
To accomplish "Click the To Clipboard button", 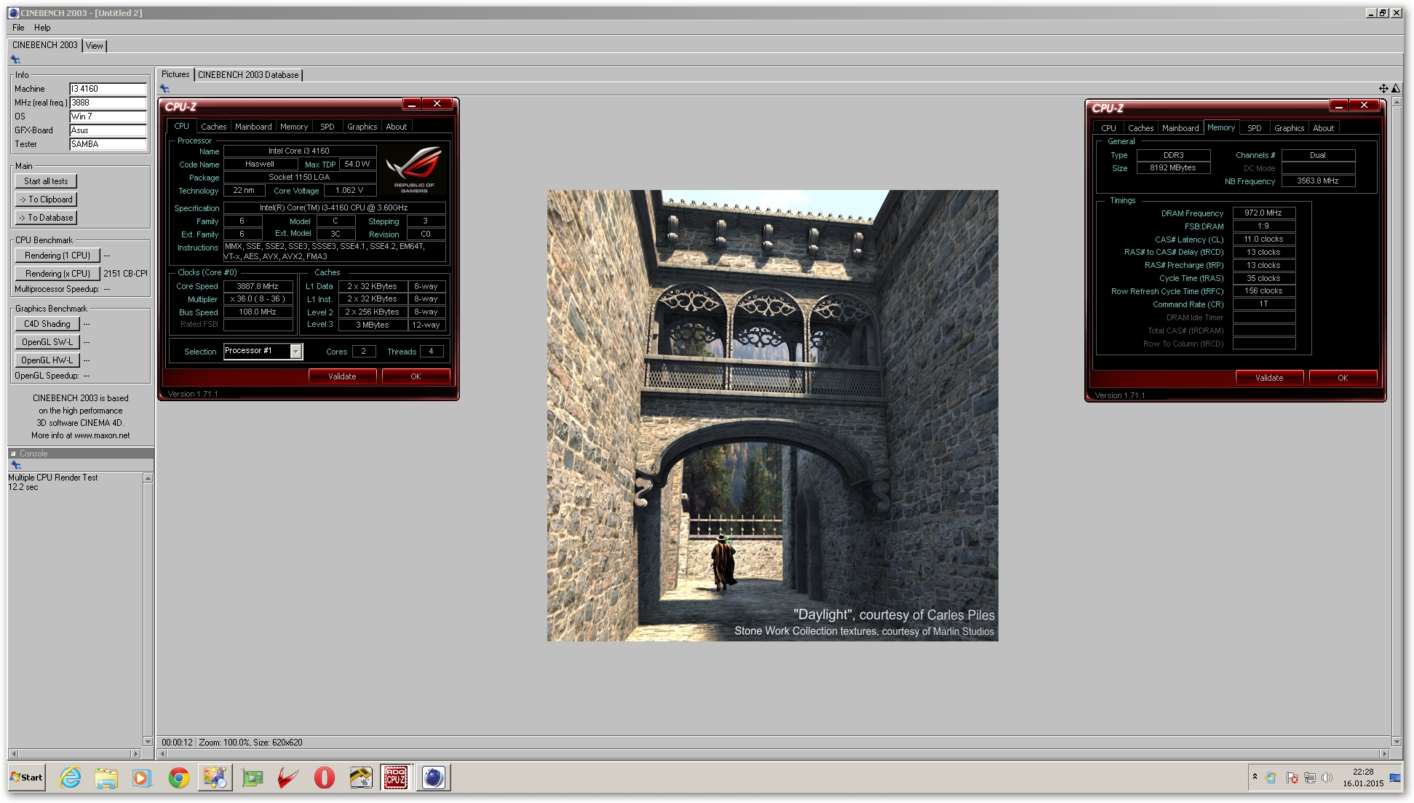I will point(46,199).
